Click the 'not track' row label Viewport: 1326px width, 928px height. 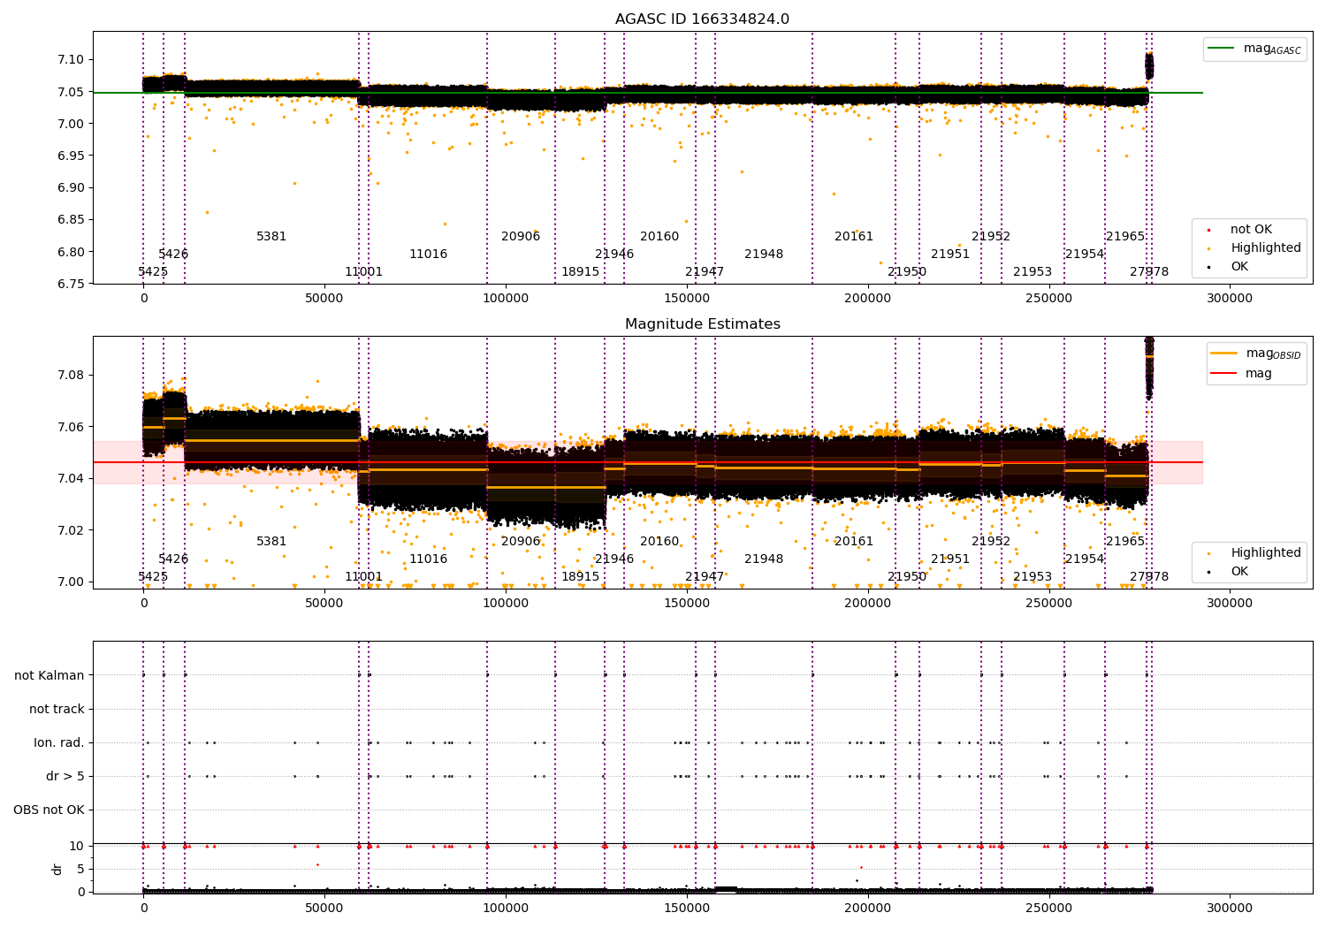57,709
